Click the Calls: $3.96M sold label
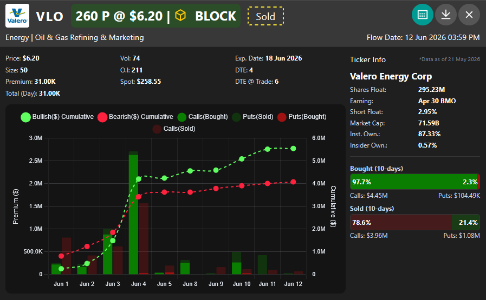The image size is (486, 300). (368, 236)
